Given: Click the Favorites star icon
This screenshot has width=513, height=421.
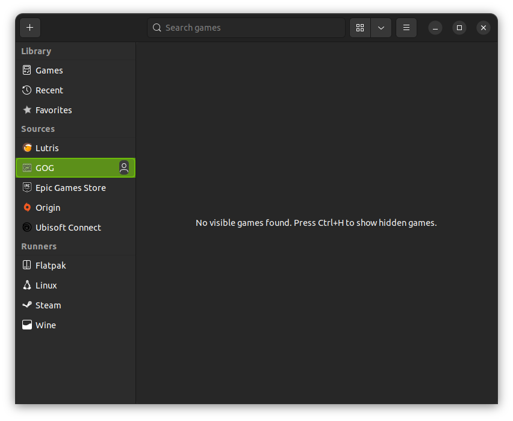Looking at the screenshot, I should 27,110.
